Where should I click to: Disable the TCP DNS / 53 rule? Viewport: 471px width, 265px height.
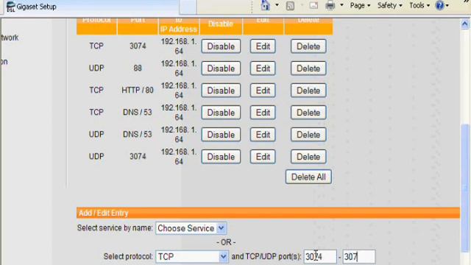click(221, 113)
